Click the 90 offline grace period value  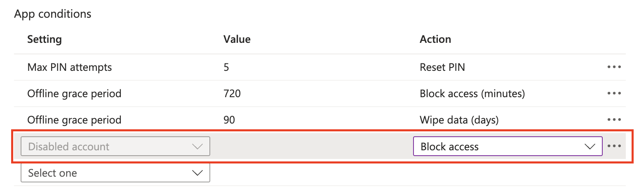pos(229,120)
